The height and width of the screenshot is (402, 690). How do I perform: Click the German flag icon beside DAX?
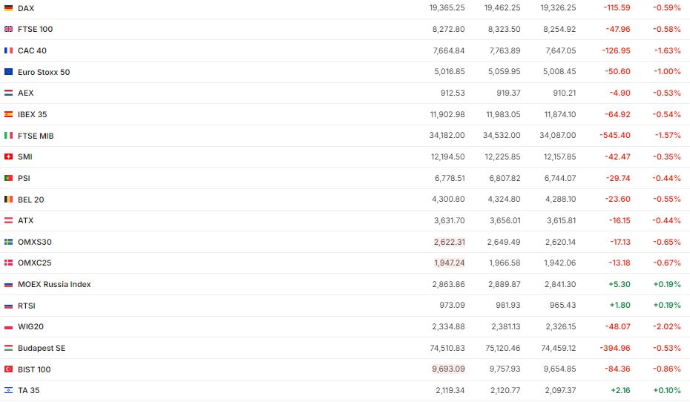(8, 8)
